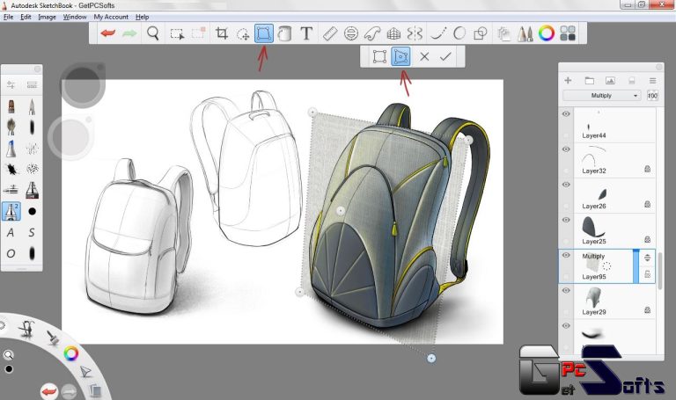Select the Quick Transform tool
This screenshot has height=400, width=676.
coord(243,33)
